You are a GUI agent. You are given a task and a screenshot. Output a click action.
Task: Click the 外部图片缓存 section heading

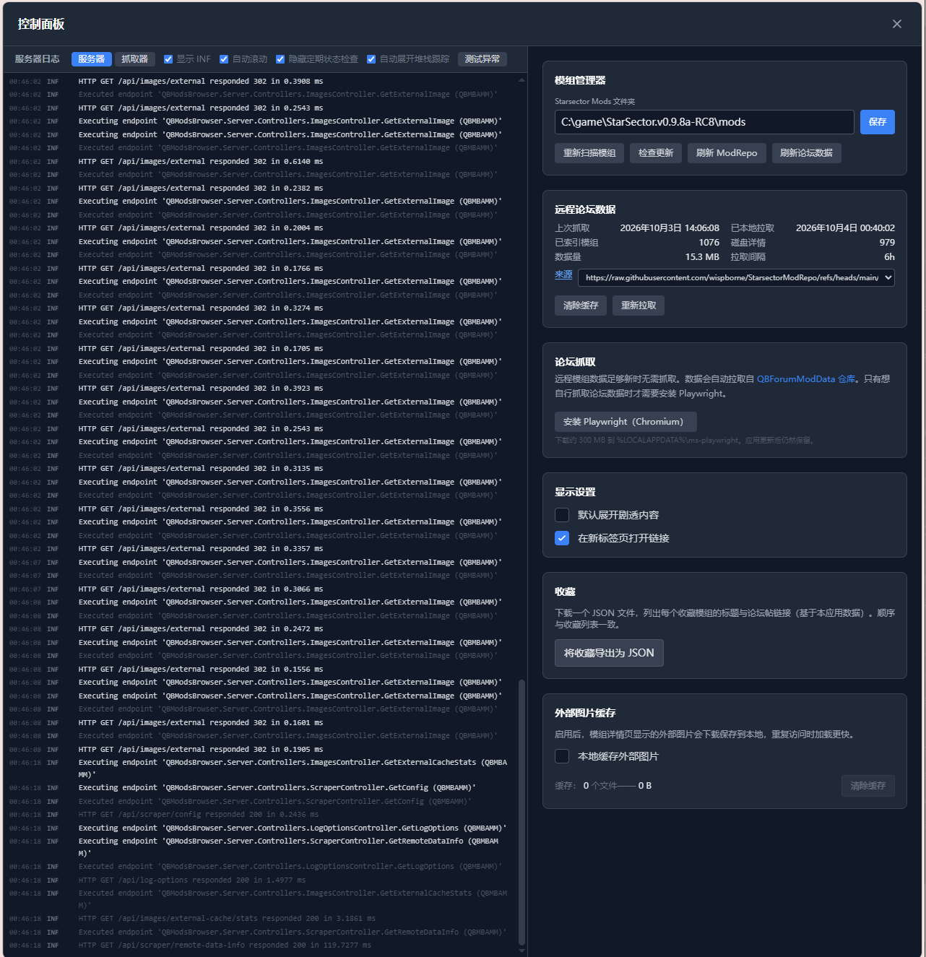pyautogui.click(x=585, y=713)
